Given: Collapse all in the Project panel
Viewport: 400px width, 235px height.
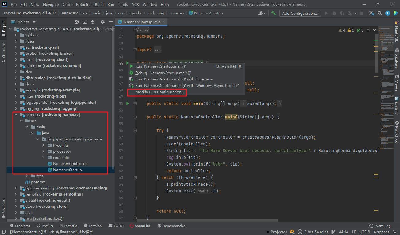Looking at the screenshot, I should tap(93, 22).
